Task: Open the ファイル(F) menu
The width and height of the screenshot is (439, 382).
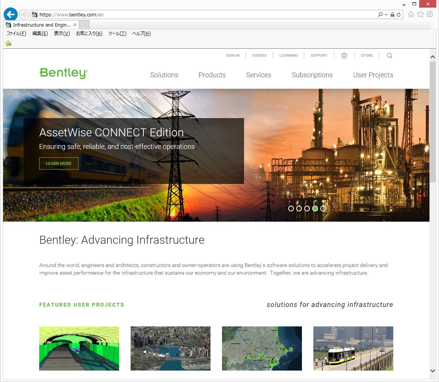Action: [x=16, y=34]
